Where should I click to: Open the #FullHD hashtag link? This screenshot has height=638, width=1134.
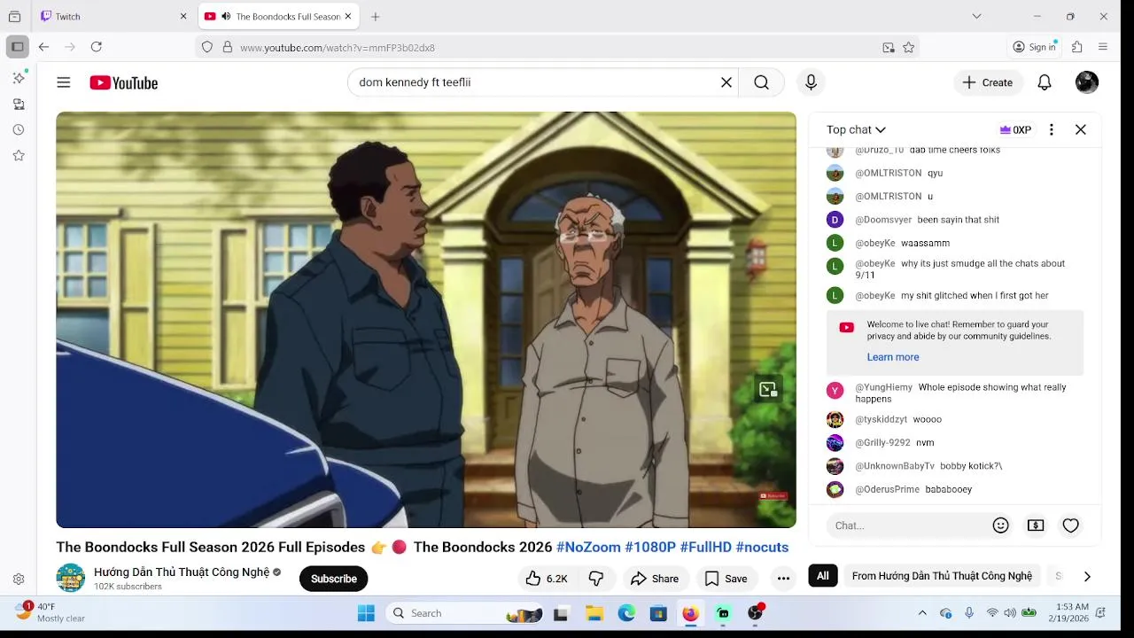coord(705,547)
